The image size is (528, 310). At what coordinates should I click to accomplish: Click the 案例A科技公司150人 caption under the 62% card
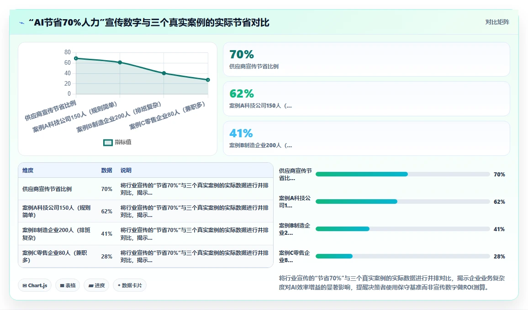pos(260,106)
